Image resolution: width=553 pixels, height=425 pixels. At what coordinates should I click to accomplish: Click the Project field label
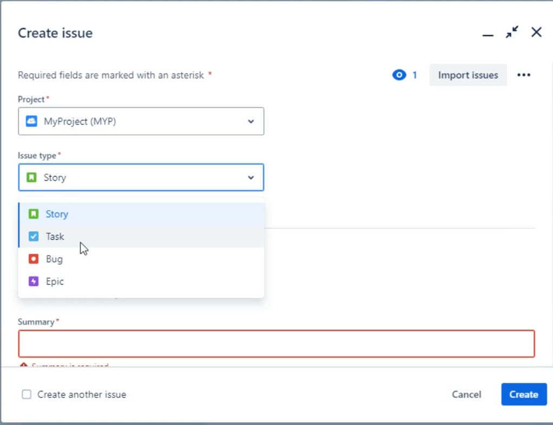[x=31, y=99]
